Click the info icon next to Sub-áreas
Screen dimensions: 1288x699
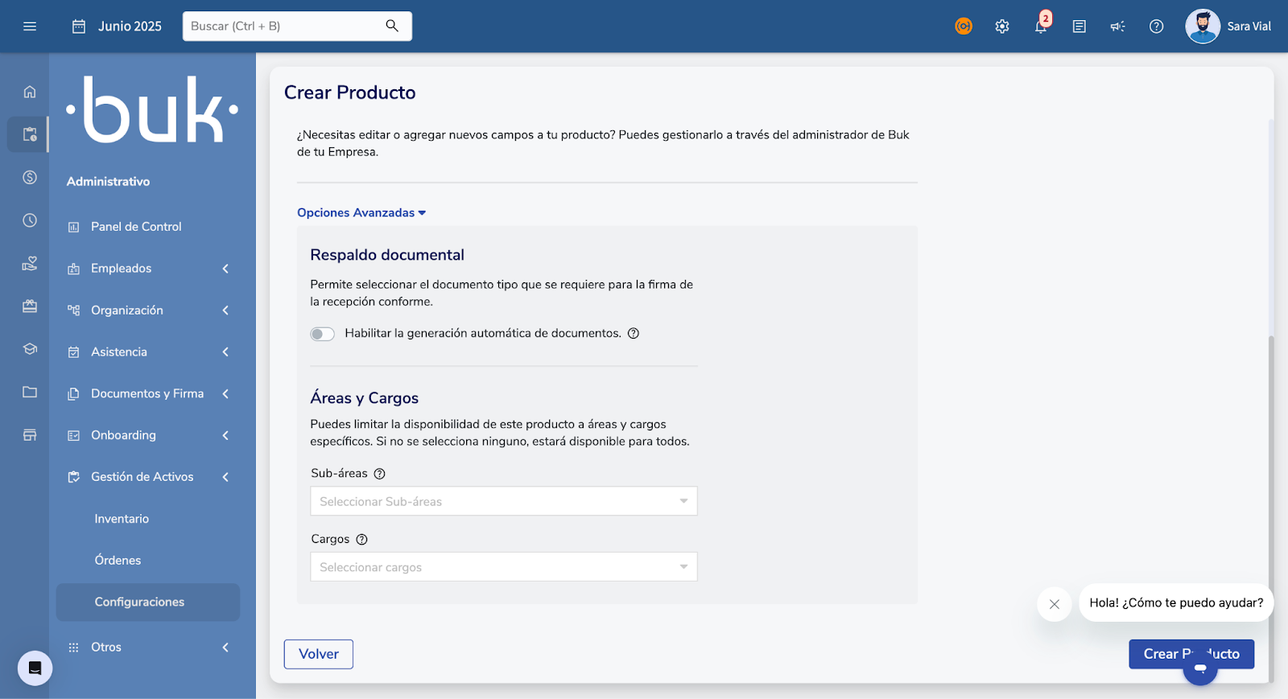pyautogui.click(x=380, y=474)
